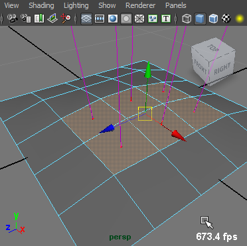Toggle 2D Pan/Zoom icon

click(66, 19)
